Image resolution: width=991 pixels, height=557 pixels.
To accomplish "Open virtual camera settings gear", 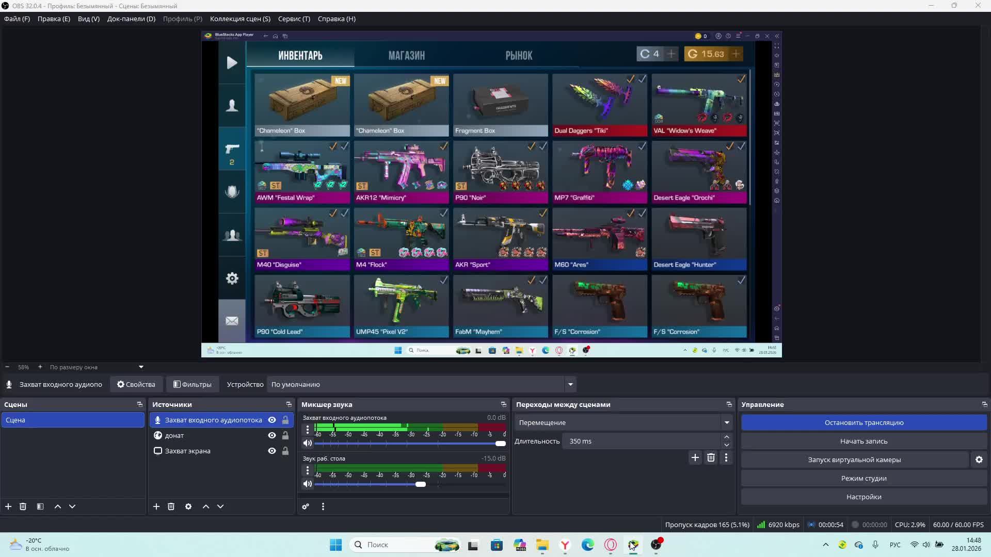I will 979,460.
